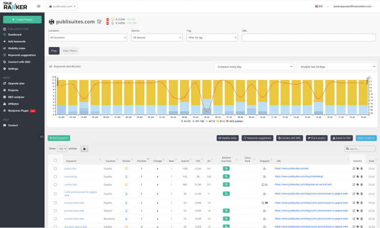Check the publisuites keyword checkbox
The width and height of the screenshot is (380, 228).
pyautogui.click(x=55, y=169)
